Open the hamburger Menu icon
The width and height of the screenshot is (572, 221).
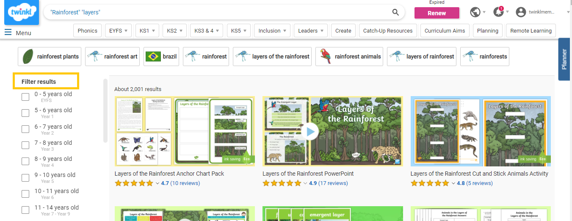tap(8, 32)
